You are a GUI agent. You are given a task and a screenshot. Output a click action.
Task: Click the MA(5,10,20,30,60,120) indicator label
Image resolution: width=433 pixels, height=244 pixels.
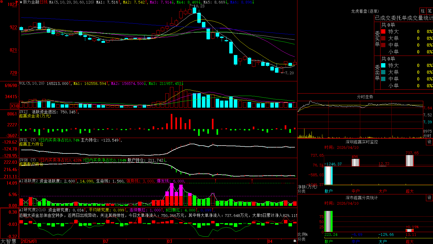(x=71, y=2)
